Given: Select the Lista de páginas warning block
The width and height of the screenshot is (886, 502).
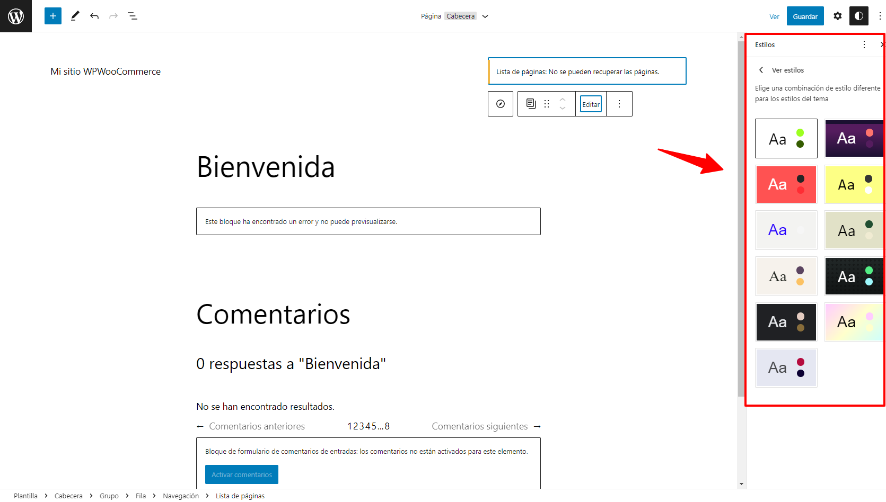Looking at the screenshot, I should click(587, 71).
